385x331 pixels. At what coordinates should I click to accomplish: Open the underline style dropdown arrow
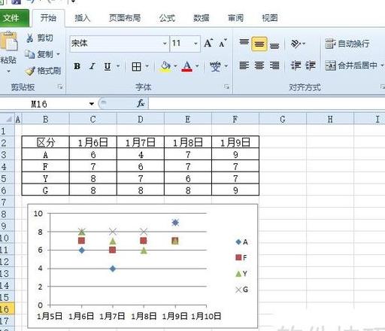pos(118,66)
